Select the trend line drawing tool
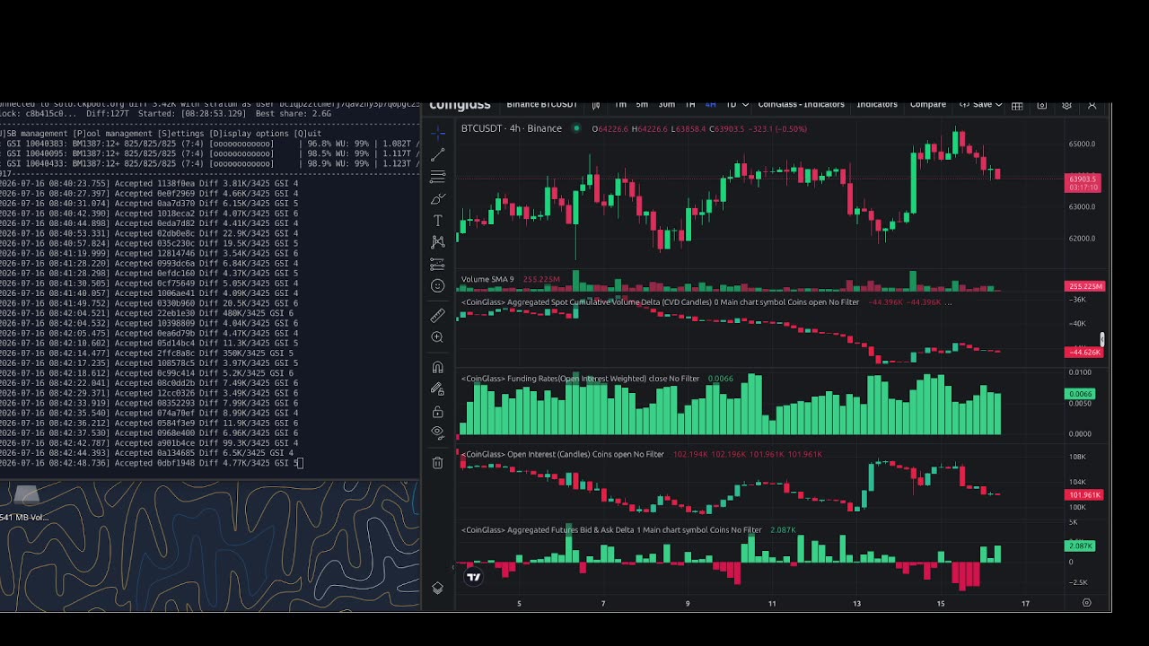Screen dimensions: 1149x646 click(x=438, y=155)
